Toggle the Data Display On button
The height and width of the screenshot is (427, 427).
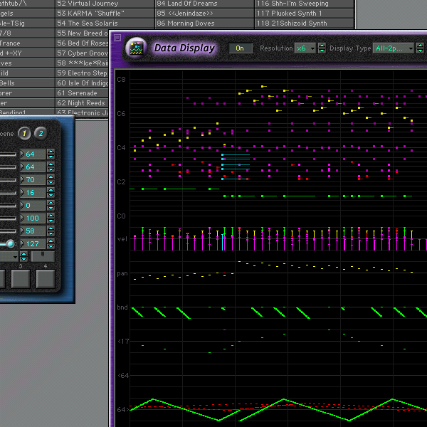pos(240,48)
